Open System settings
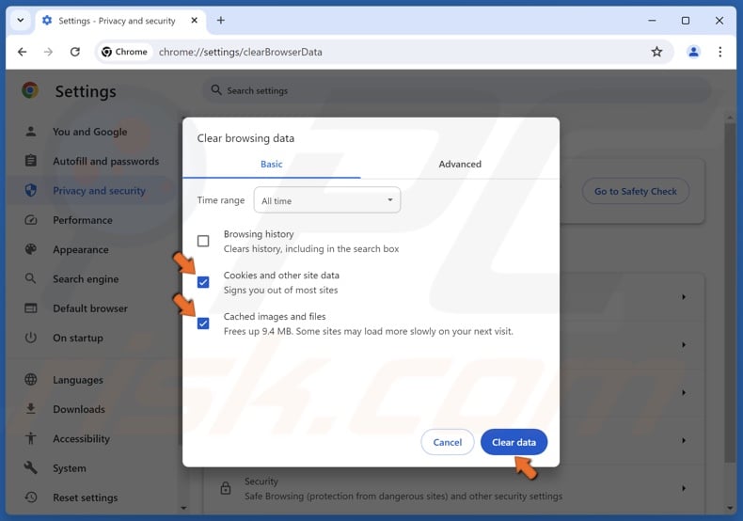The width and height of the screenshot is (743, 521). [70, 468]
